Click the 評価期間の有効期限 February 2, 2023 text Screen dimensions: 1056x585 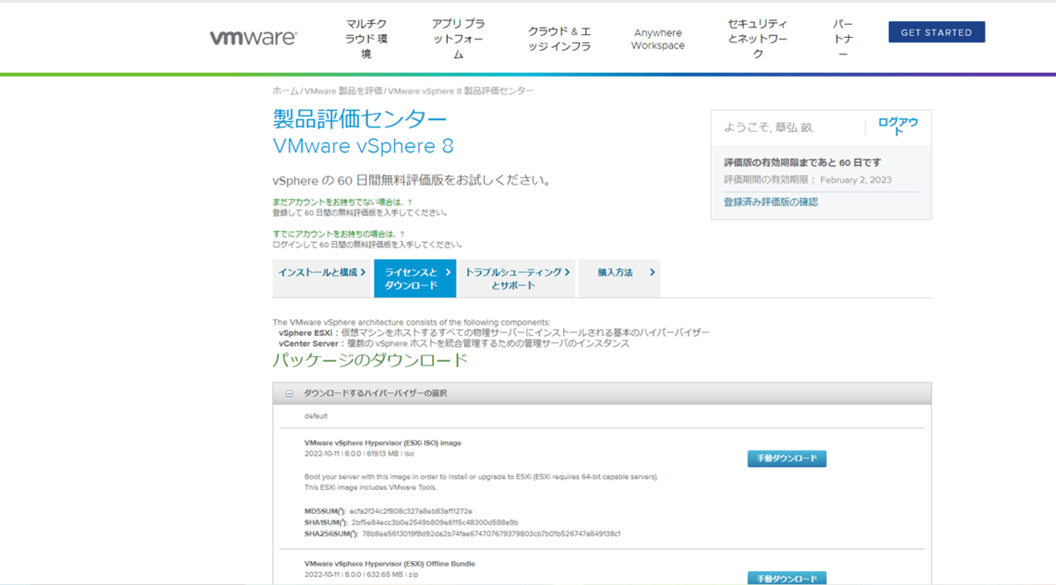808,179
